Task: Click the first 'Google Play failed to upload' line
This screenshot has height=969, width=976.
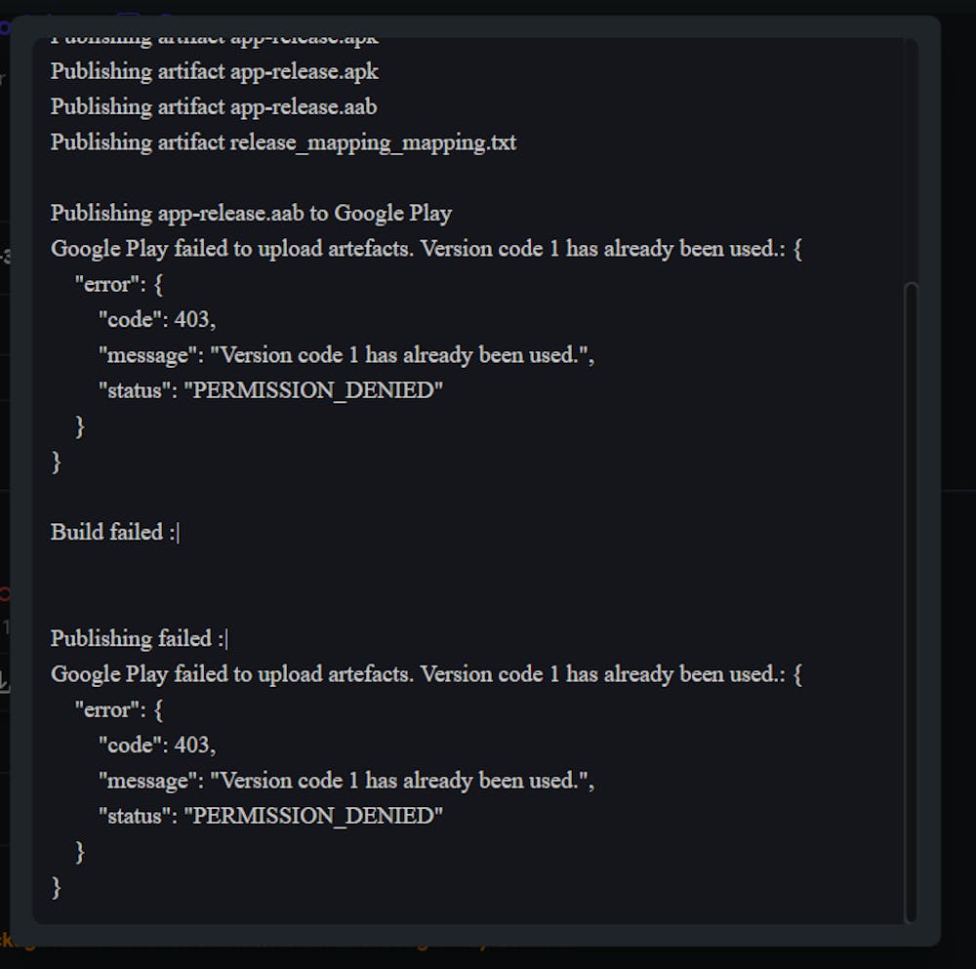Action: click(426, 249)
